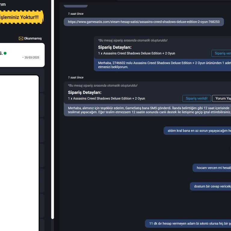
Task: Click the first '1 saat önce' timestamp above the link
Action: point(76,14)
